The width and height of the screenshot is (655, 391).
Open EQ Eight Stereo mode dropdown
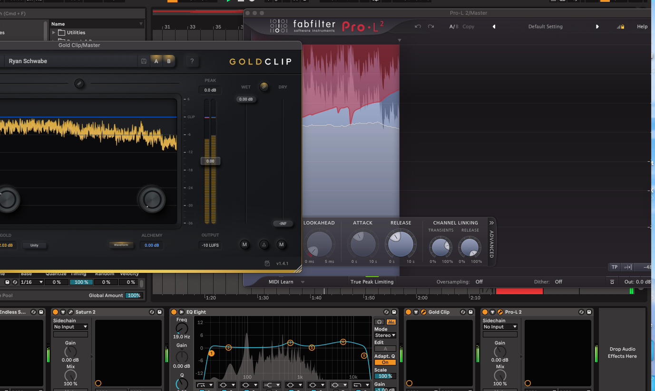385,335
